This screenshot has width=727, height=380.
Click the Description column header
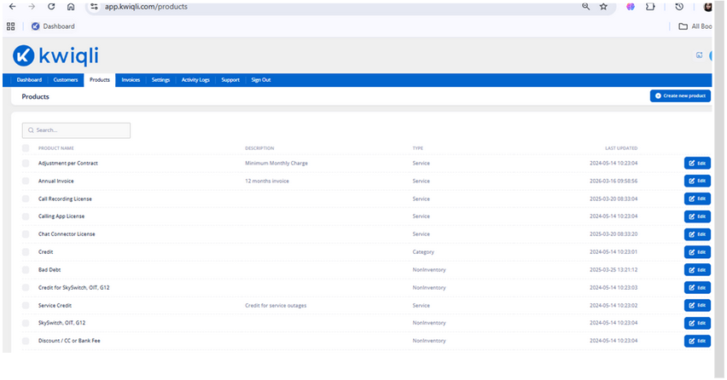(x=259, y=148)
